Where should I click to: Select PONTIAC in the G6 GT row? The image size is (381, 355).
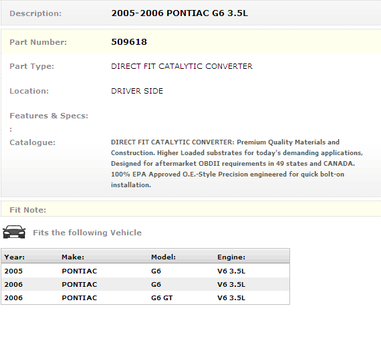[80, 298]
